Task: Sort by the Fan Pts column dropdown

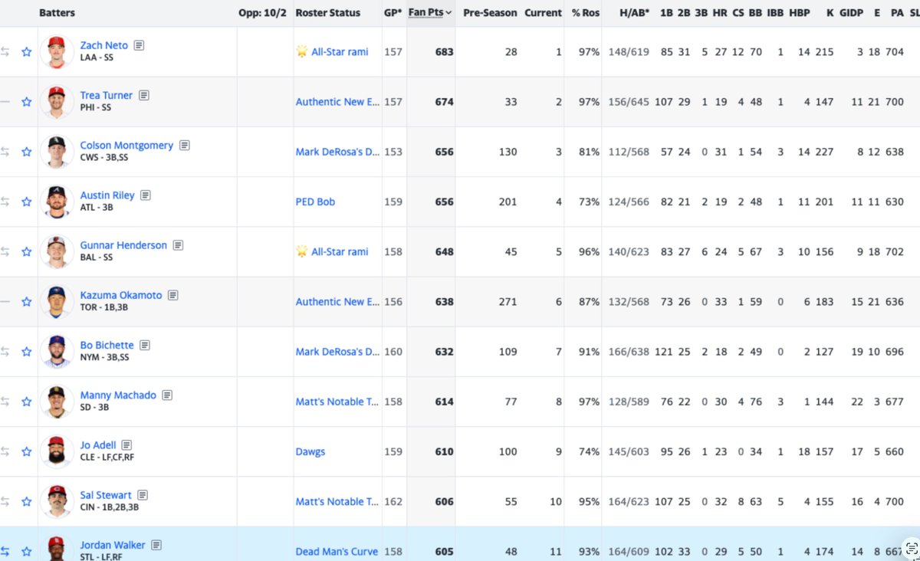Action: coord(430,12)
